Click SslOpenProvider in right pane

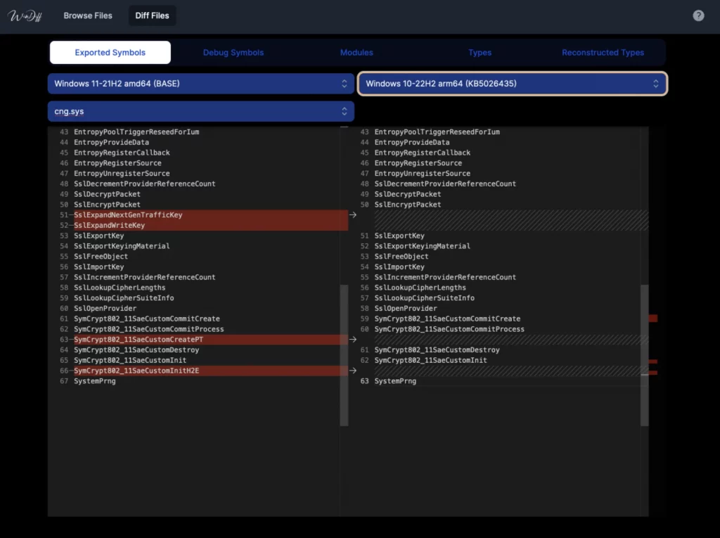pyautogui.click(x=406, y=308)
